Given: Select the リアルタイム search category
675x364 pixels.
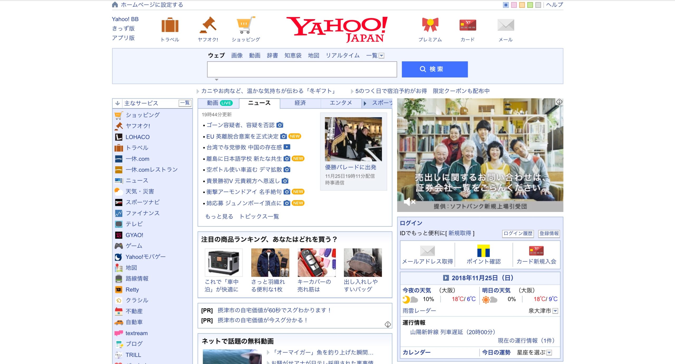Looking at the screenshot, I should [x=343, y=55].
